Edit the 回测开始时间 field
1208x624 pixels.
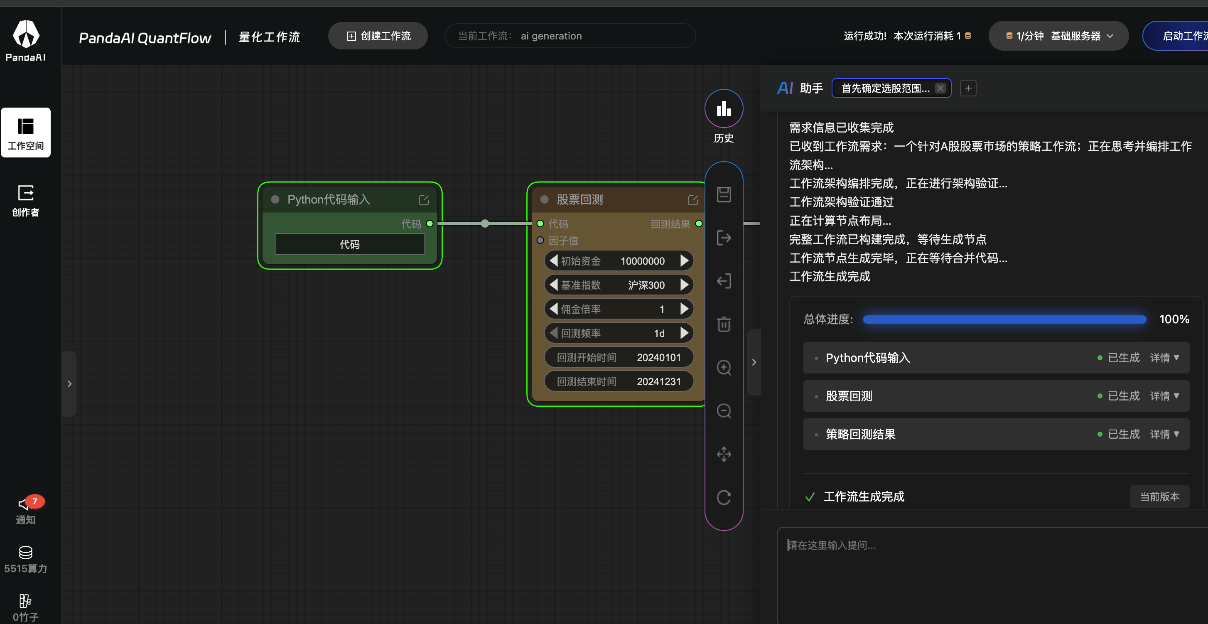pyautogui.click(x=619, y=357)
